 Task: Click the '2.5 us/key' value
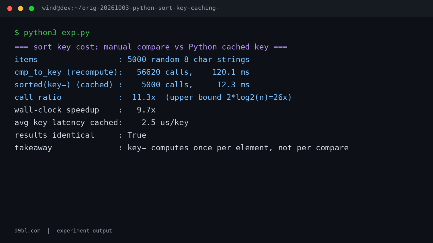[x=165, y=123]
